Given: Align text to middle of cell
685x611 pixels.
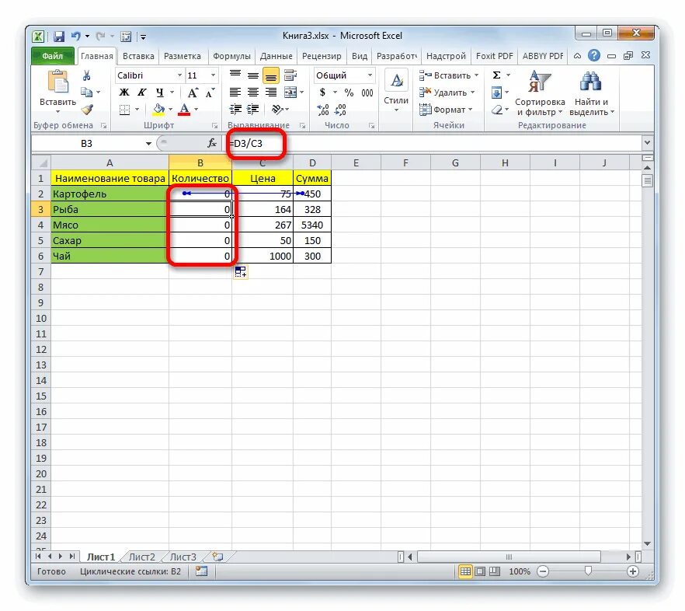Looking at the screenshot, I should 253,75.
